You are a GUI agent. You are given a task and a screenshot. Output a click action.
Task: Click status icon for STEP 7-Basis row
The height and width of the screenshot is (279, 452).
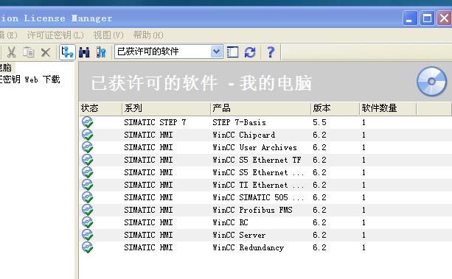pyautogui.click(x=87, y=122)
